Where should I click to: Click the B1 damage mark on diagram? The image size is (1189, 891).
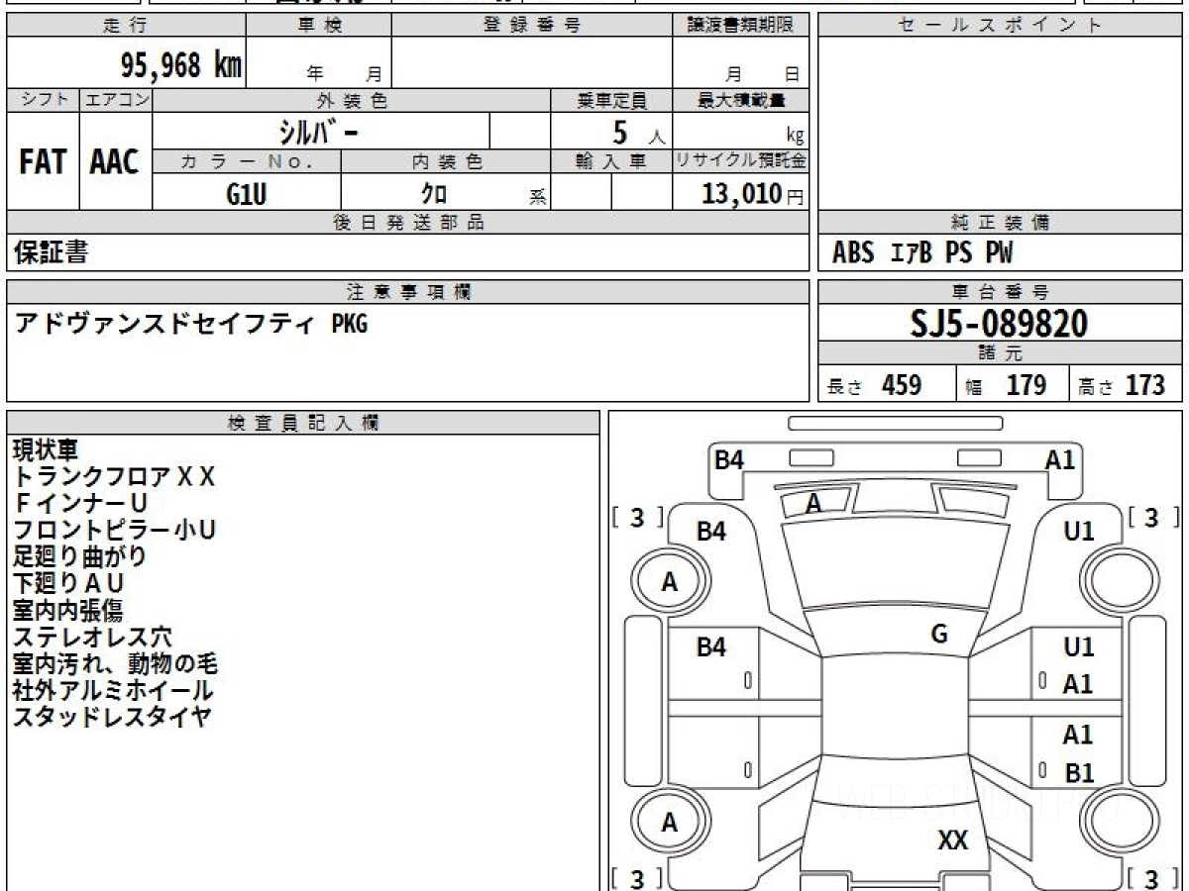(x=1078, y=774)
